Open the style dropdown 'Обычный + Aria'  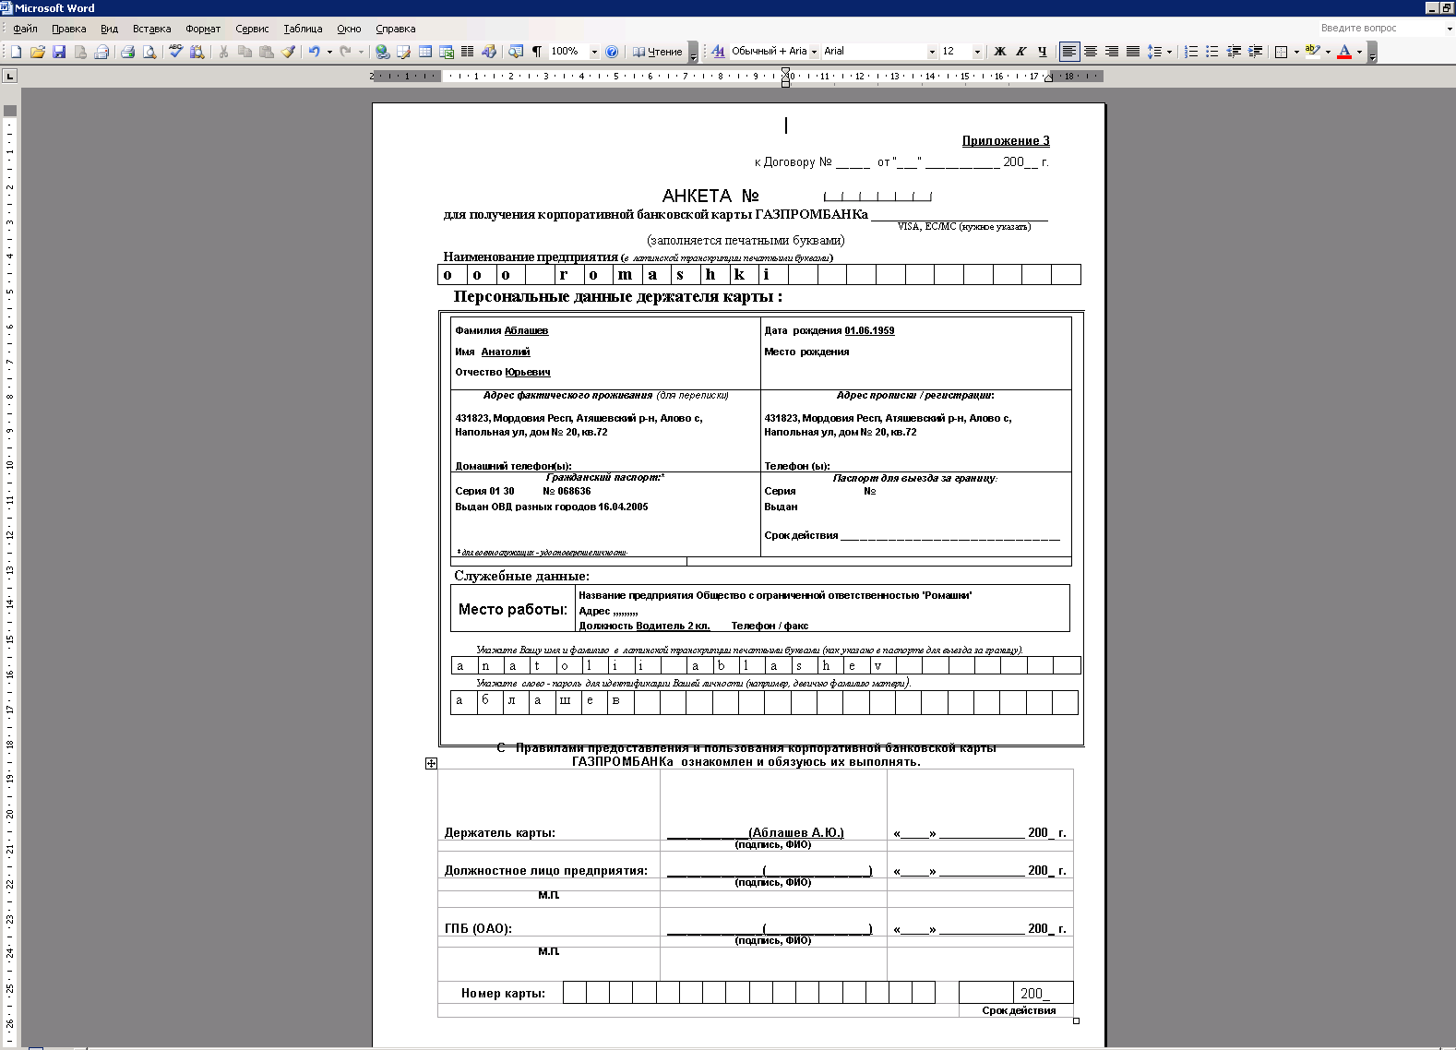[814, 52]
